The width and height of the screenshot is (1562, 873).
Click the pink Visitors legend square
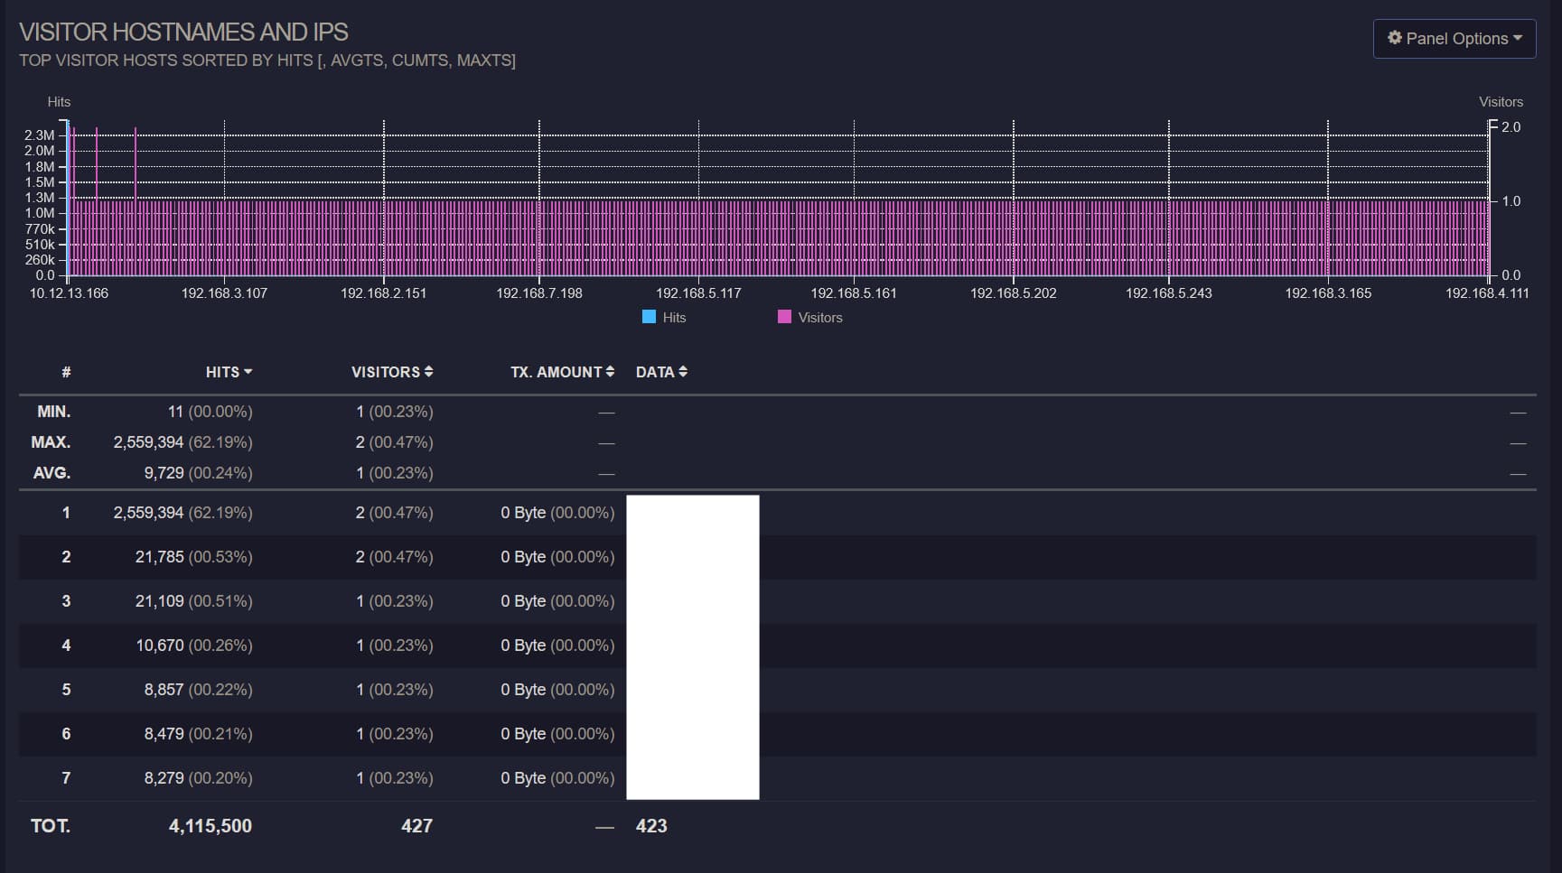point(784,317)
